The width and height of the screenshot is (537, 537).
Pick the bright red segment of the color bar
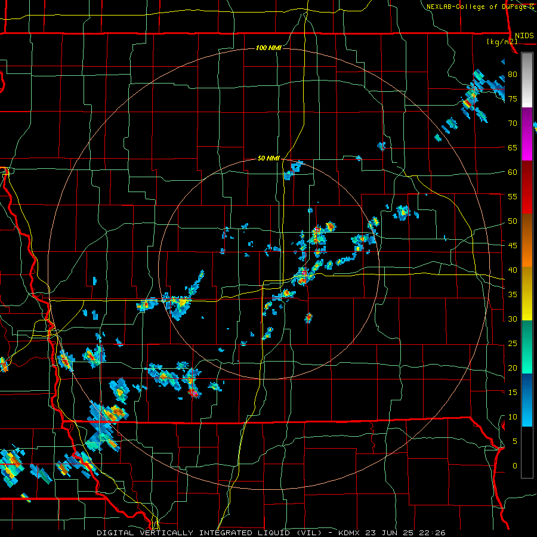pos(527,200)
